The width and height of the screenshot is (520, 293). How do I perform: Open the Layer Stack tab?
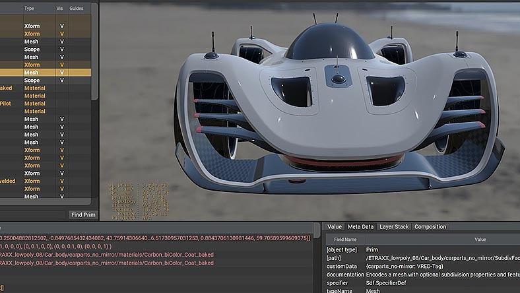[x=394, y=226]
